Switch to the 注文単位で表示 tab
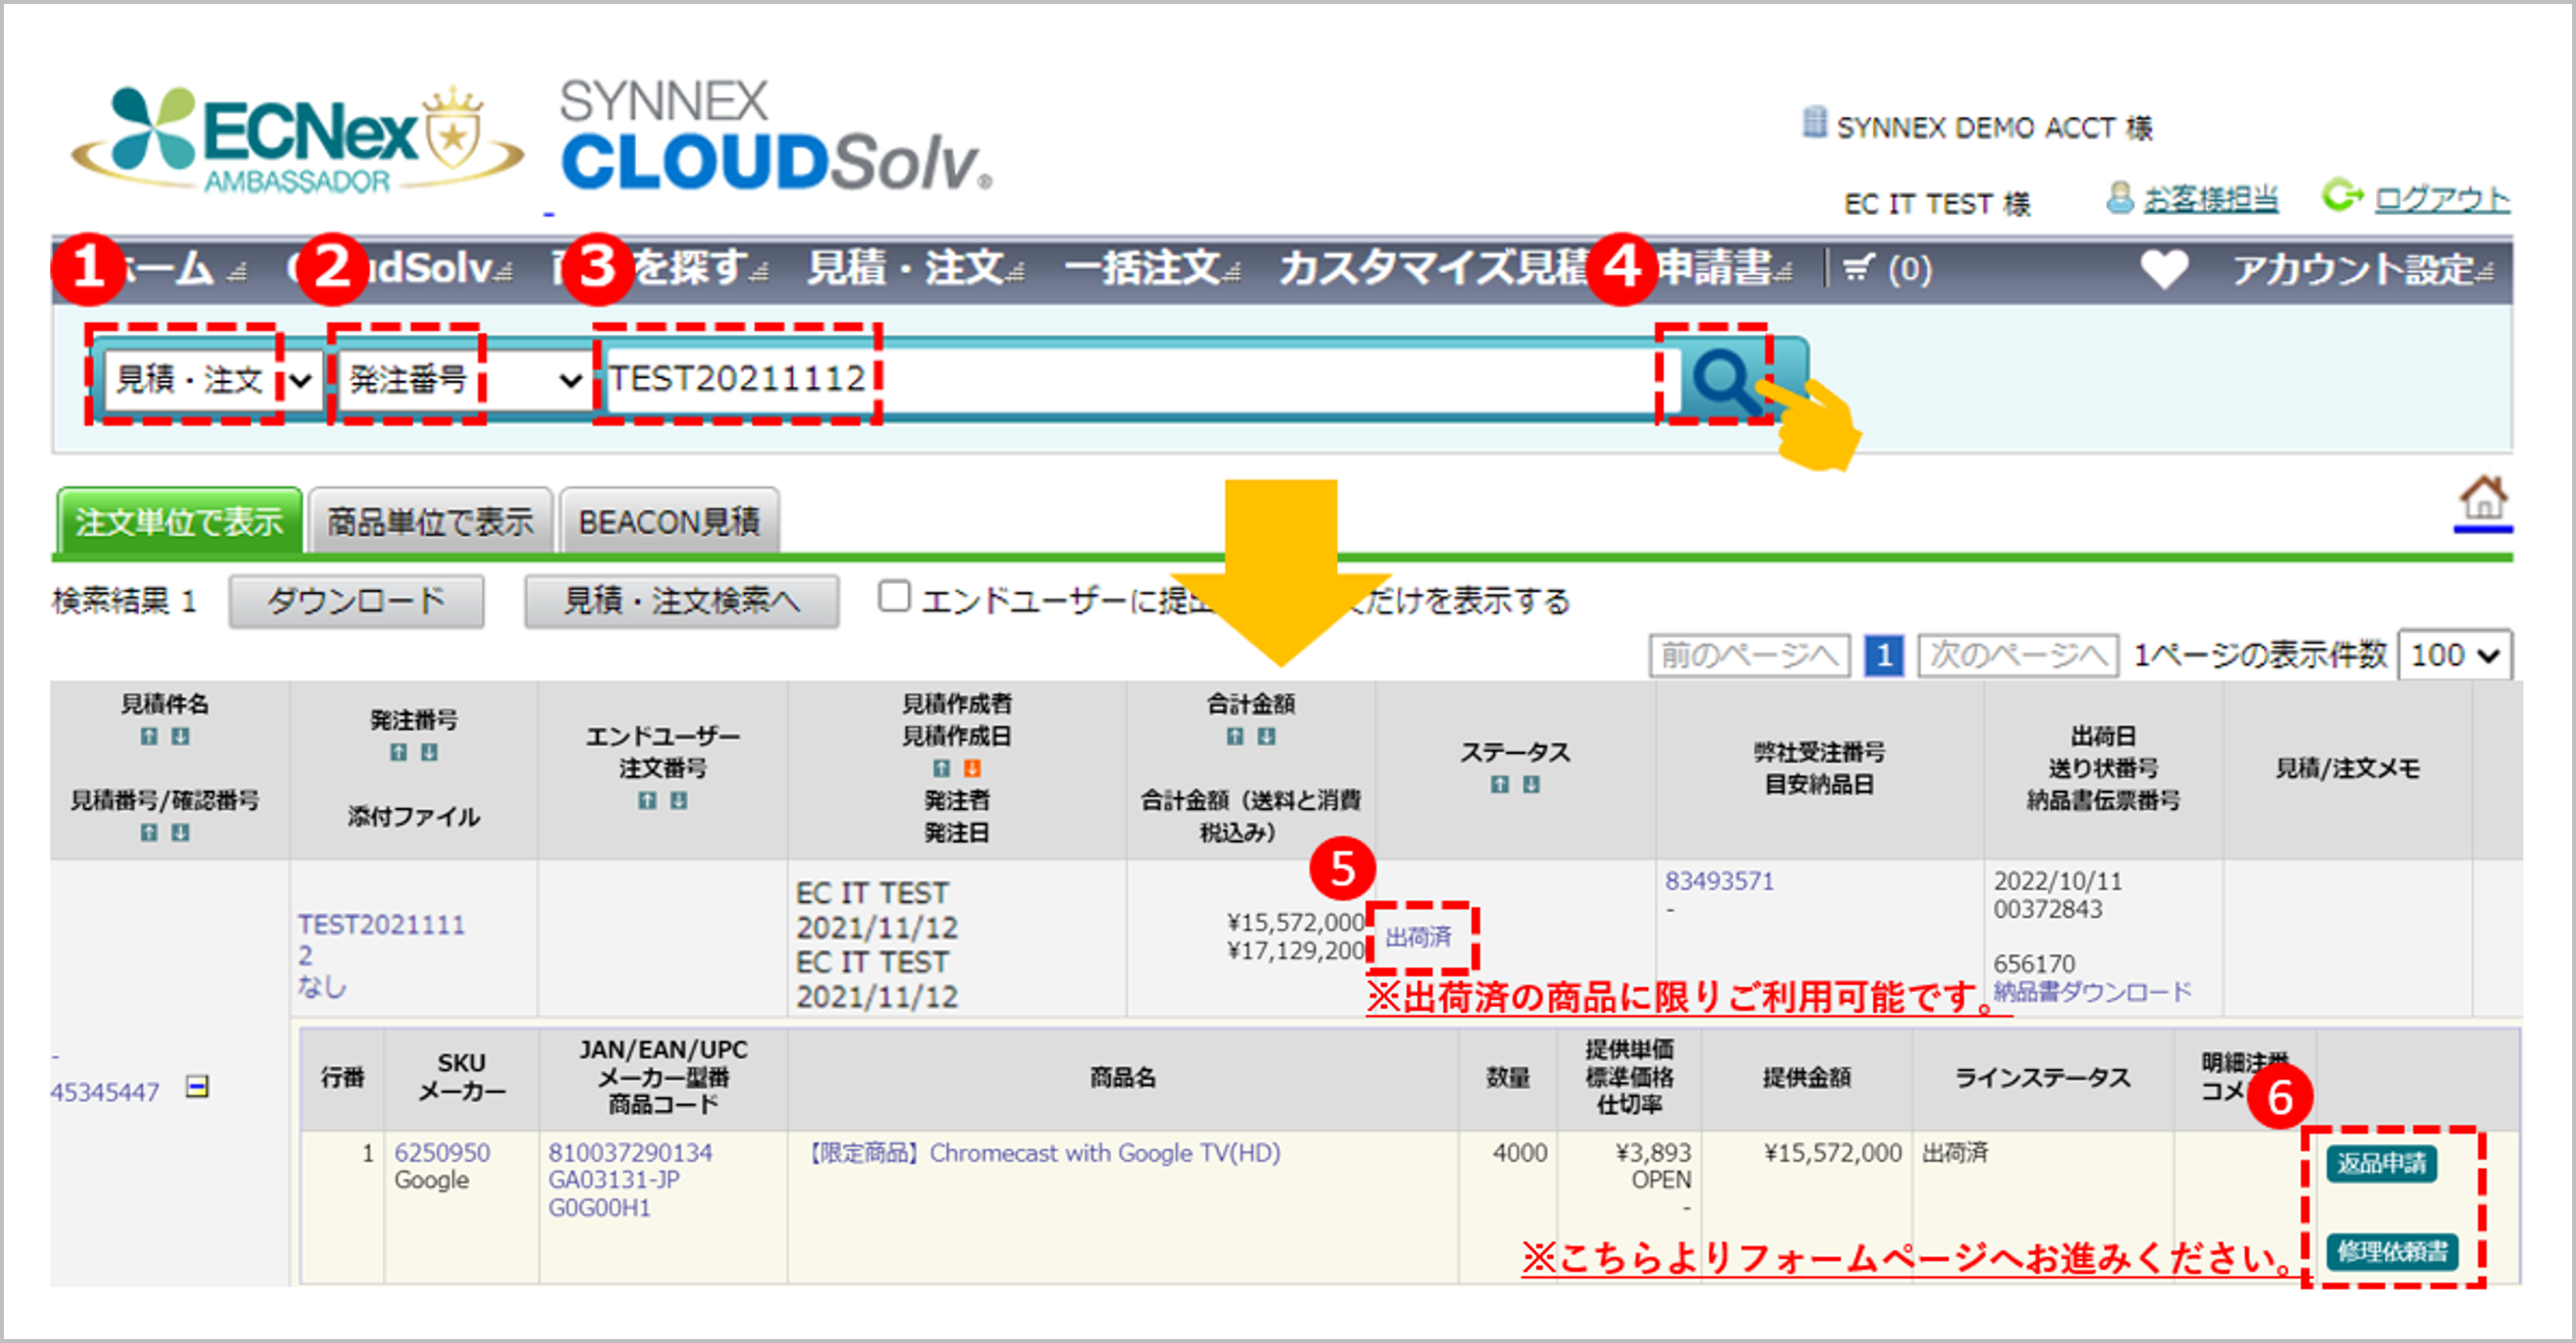 (x=179, y=521)
